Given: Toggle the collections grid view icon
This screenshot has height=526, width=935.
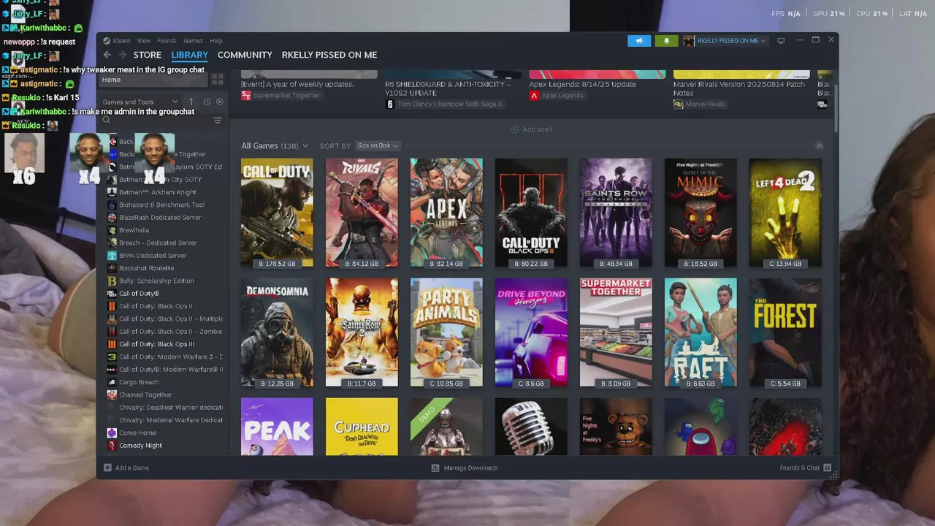Looking at the screenshot, I should pyautogui.click(x=218, y=79).
